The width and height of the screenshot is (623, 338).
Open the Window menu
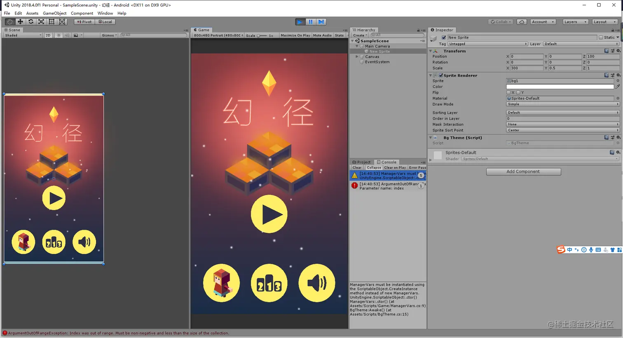(105, 13)
